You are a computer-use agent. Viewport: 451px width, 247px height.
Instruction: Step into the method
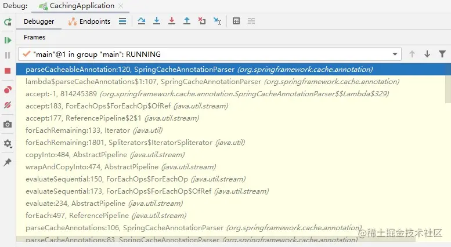point(157,21)
